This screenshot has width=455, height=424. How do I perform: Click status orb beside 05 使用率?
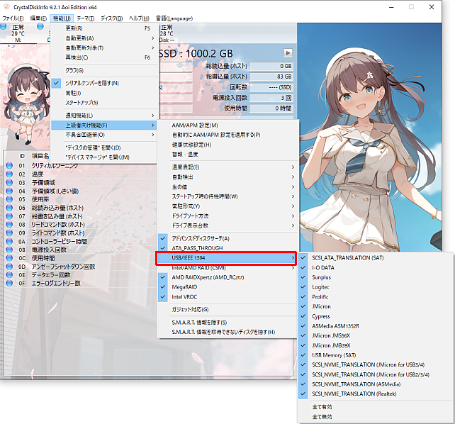click(x=9, y=199)
